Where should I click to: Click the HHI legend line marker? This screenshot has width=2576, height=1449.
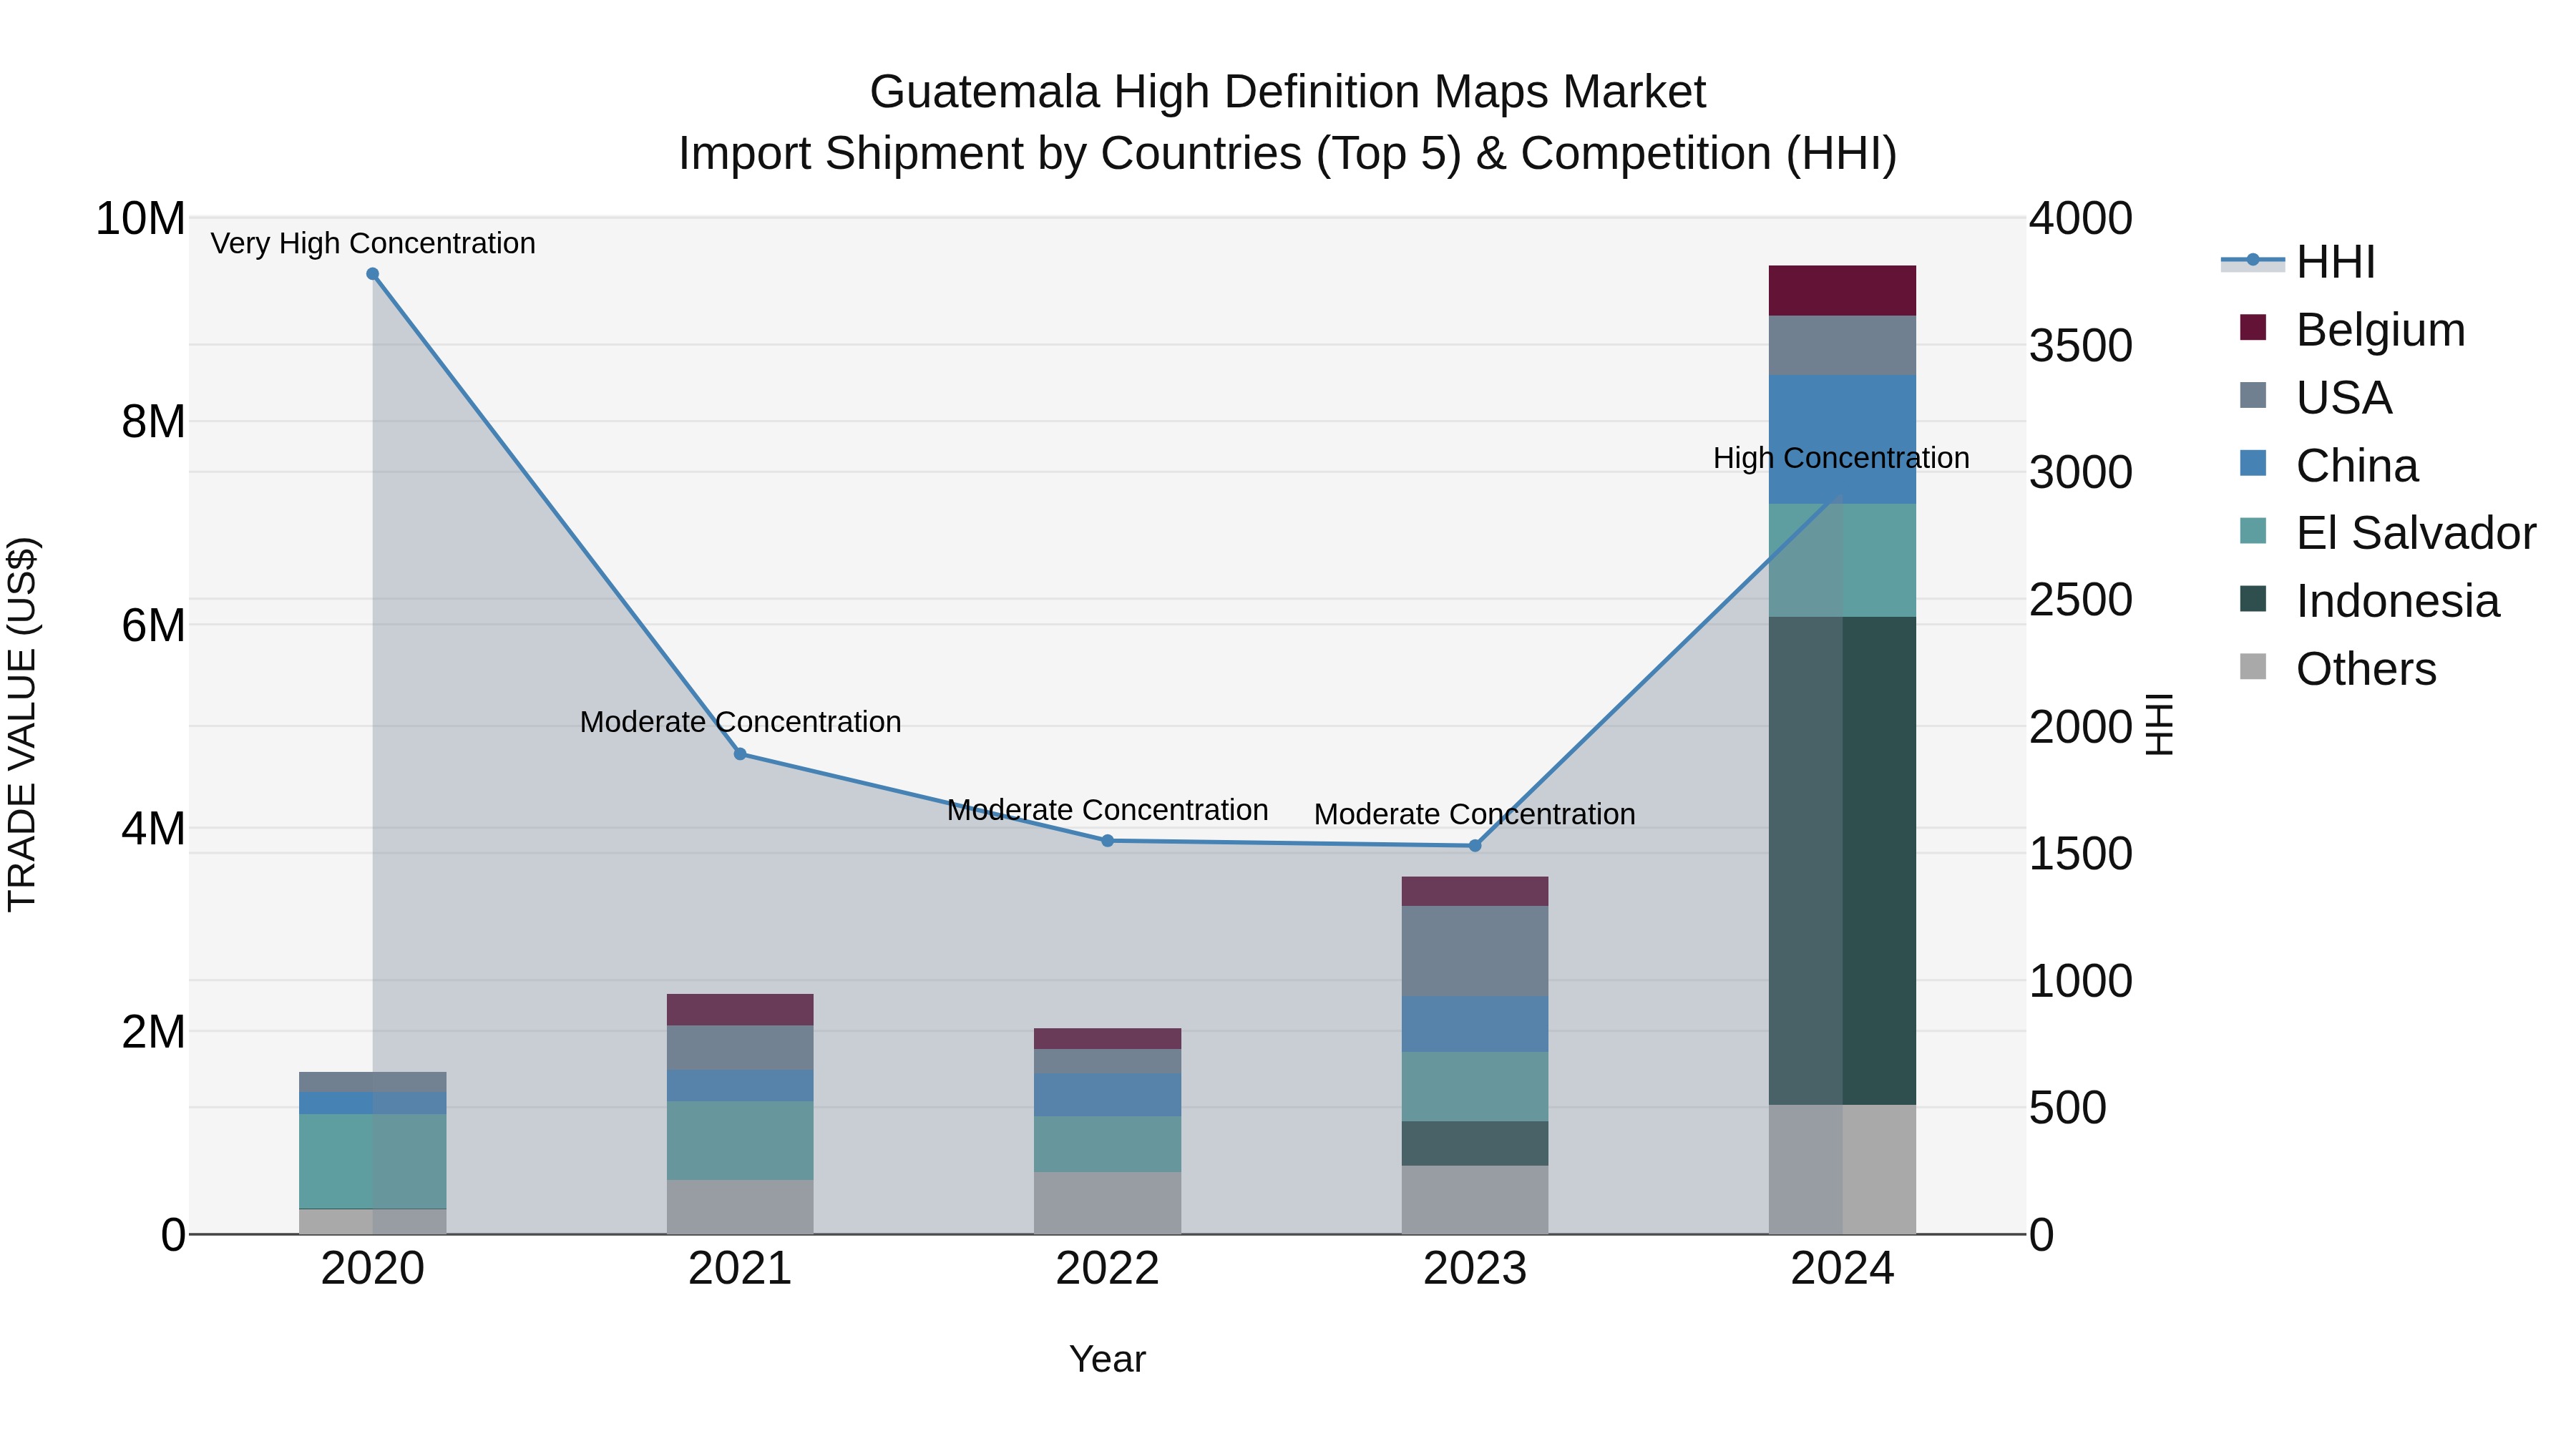coord(2252,260)
